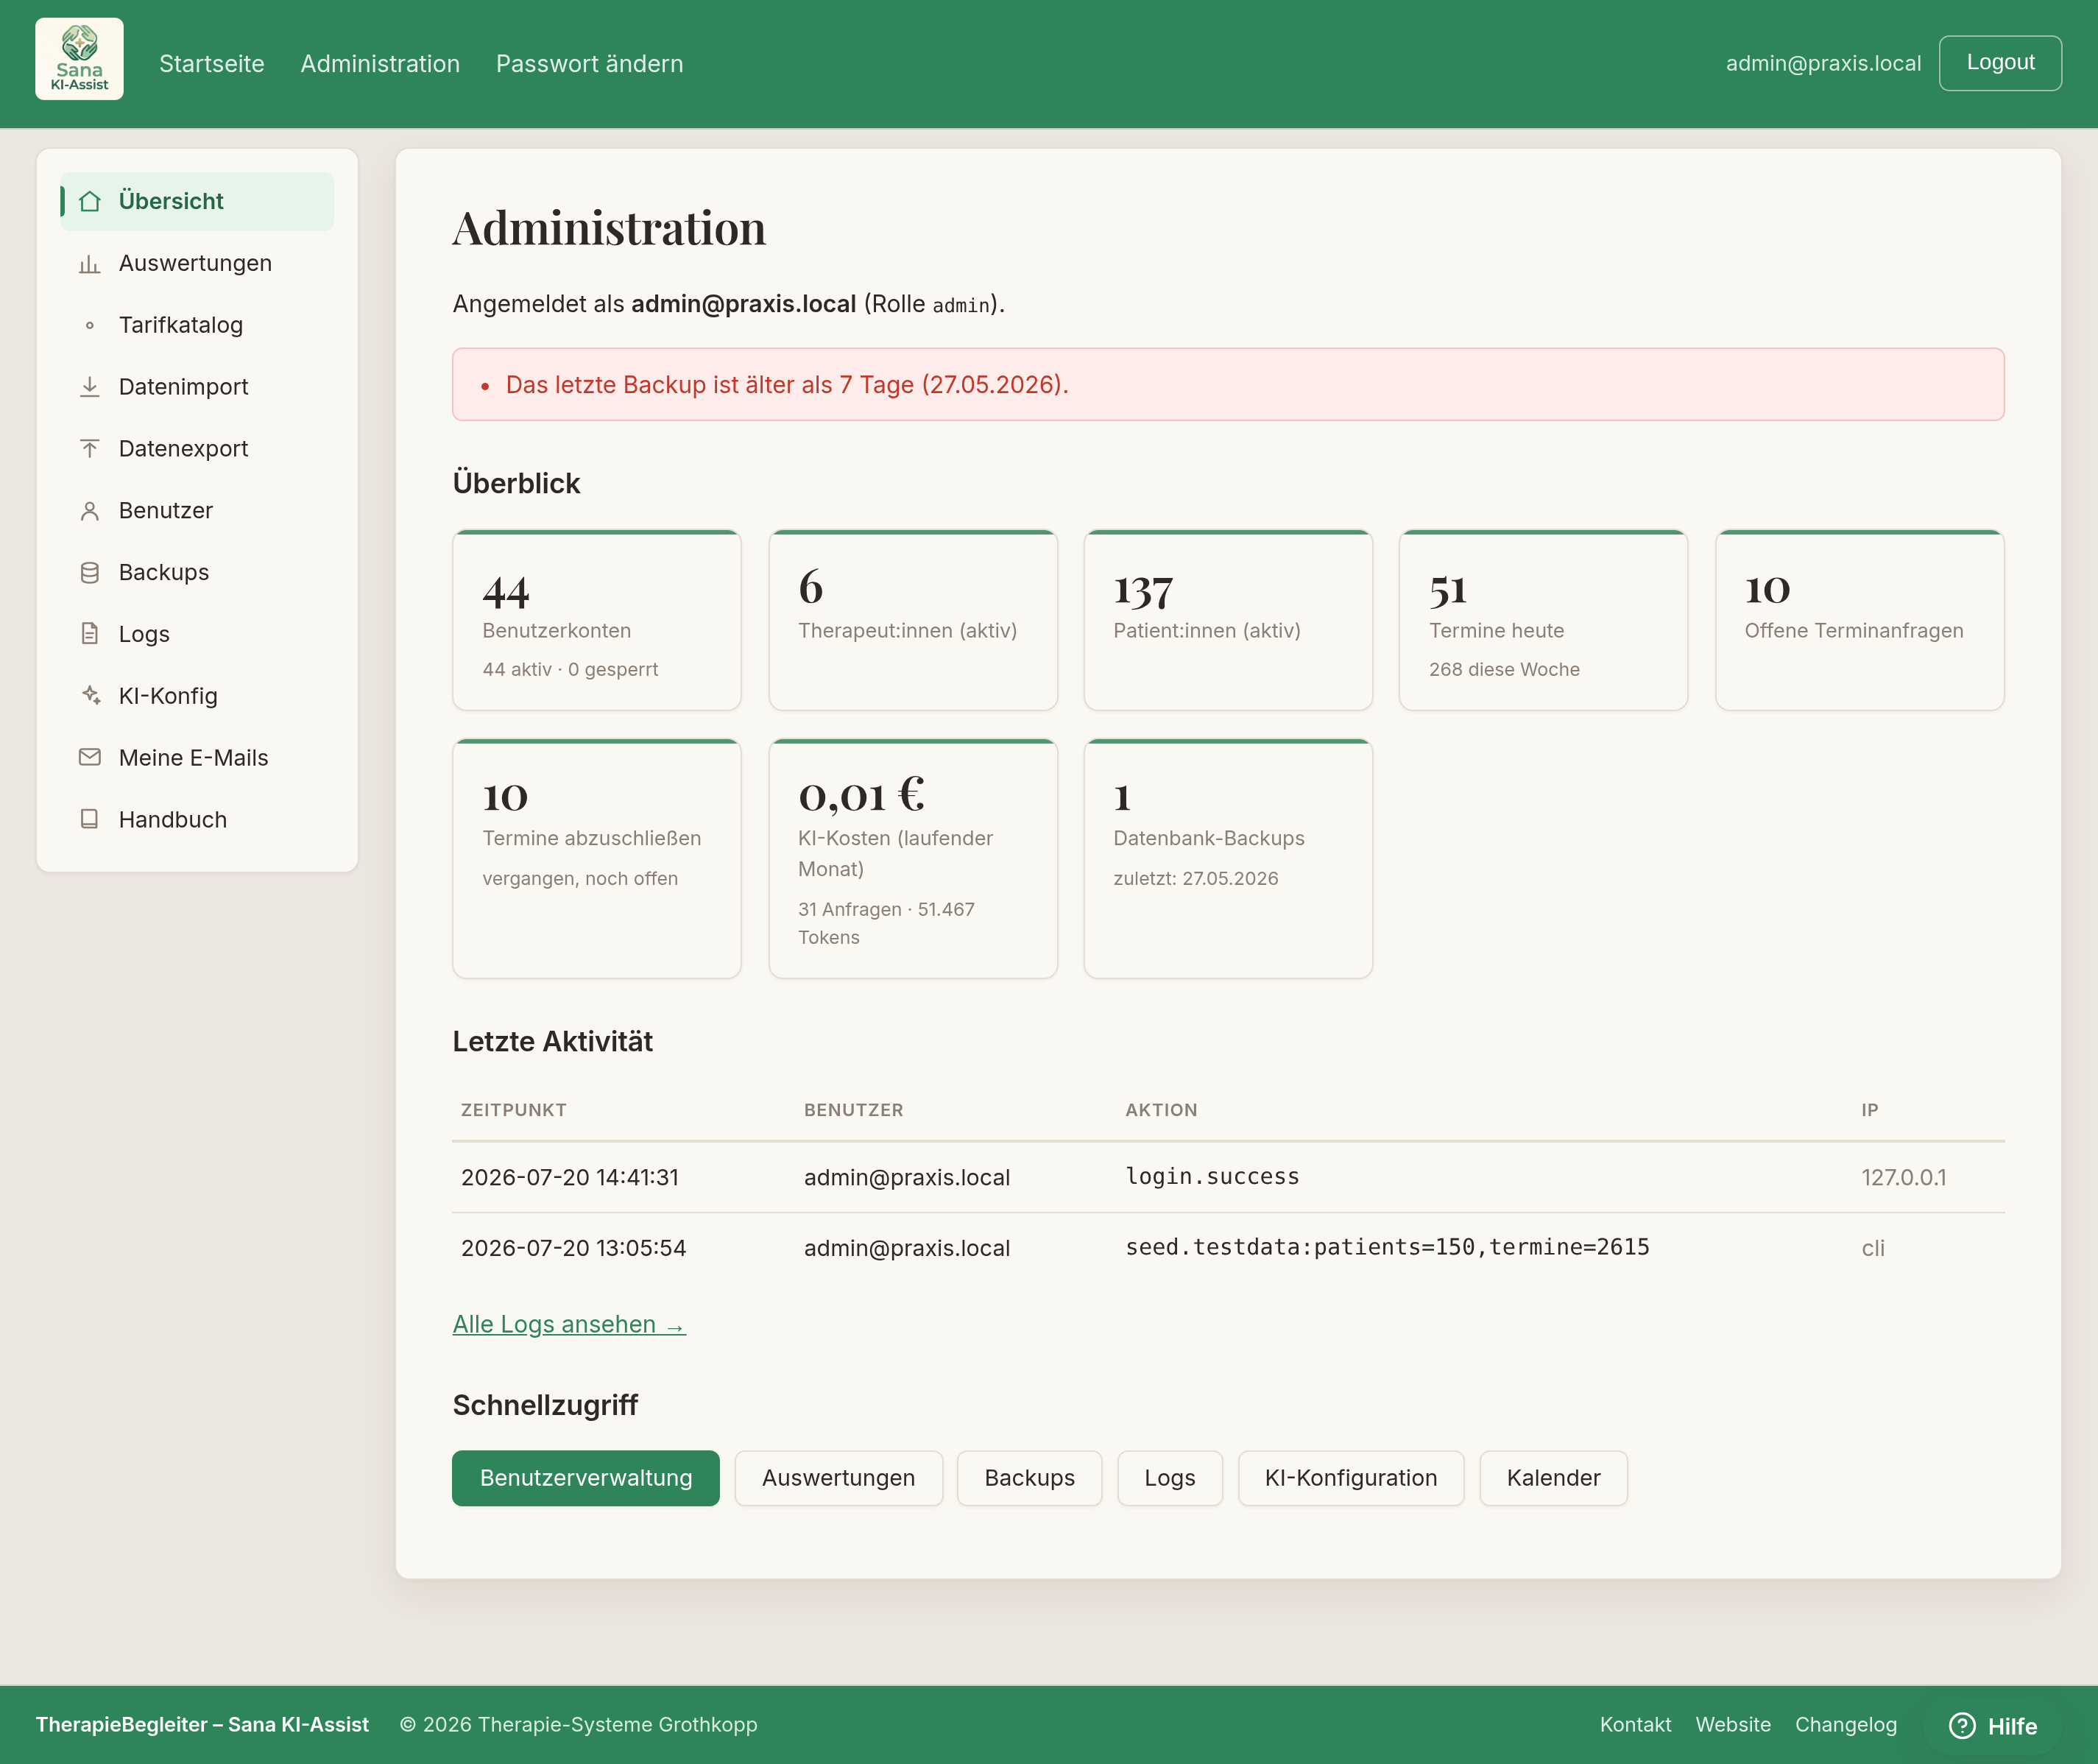This screenshot has width=2098, height=1764.
Task: Click the Kalender quick access button
Action: click(x=1553, y=1478)
